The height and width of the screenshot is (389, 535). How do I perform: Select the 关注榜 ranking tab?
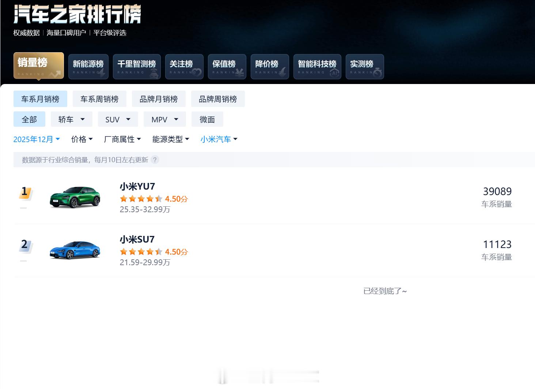pyautogui.click(x=184, y=66)
